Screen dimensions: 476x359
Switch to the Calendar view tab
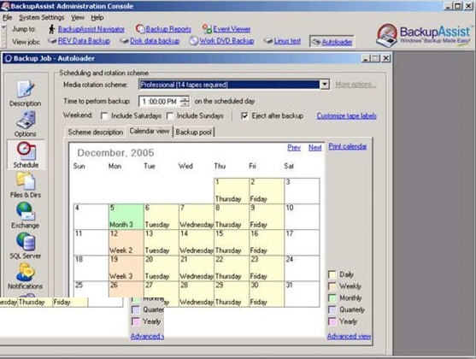click(x=150, y=131)
